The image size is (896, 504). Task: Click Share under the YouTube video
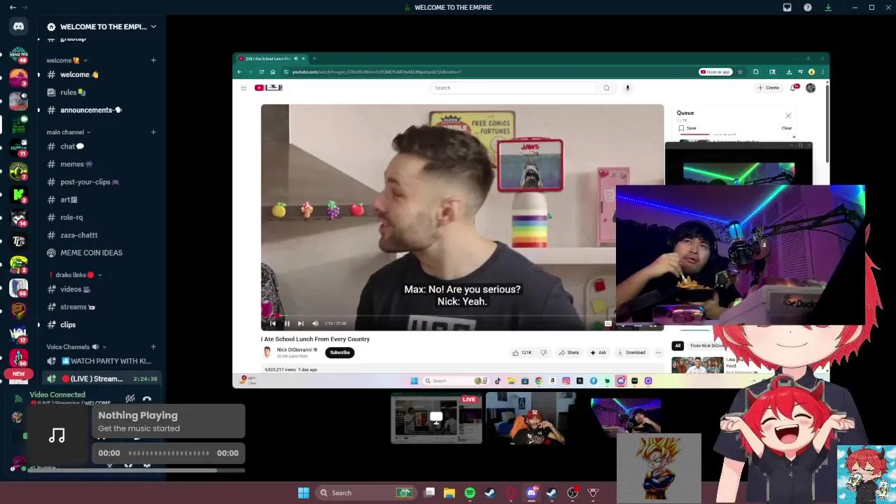pos(569,353)
